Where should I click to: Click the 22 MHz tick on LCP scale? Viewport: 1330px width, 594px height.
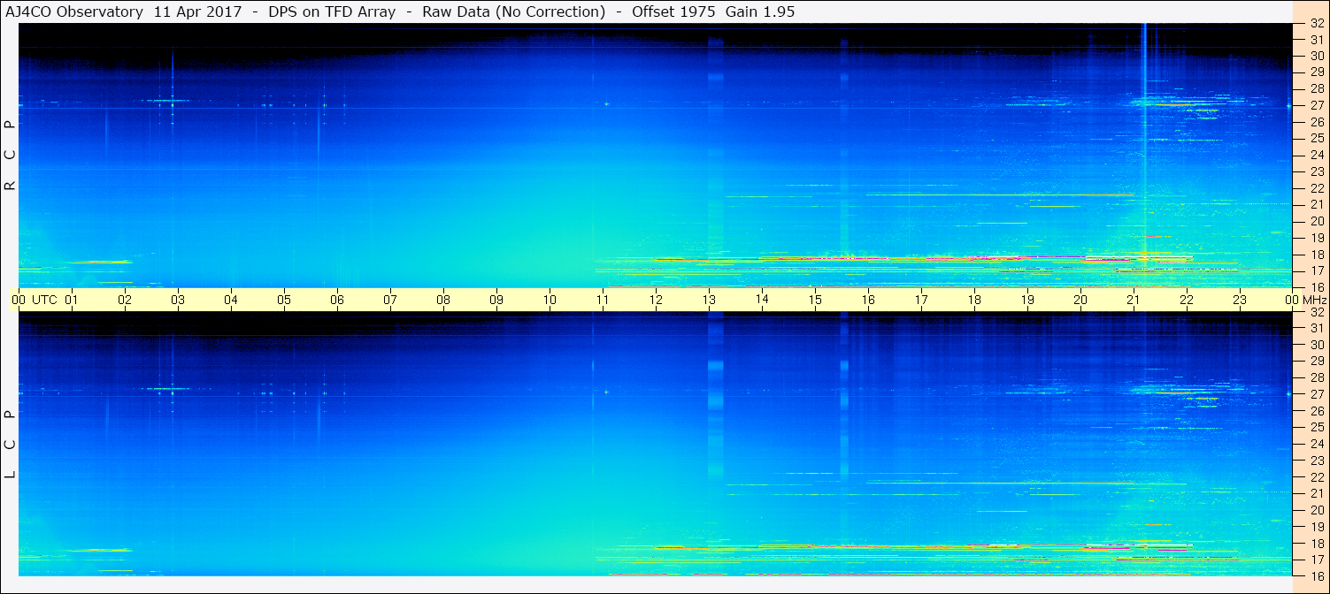point(1316,477)
